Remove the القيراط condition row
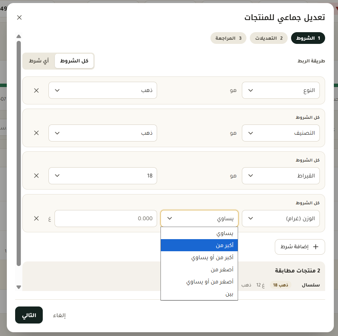The image size is (338, 336). pyautogui.click(x=36, y=176)
